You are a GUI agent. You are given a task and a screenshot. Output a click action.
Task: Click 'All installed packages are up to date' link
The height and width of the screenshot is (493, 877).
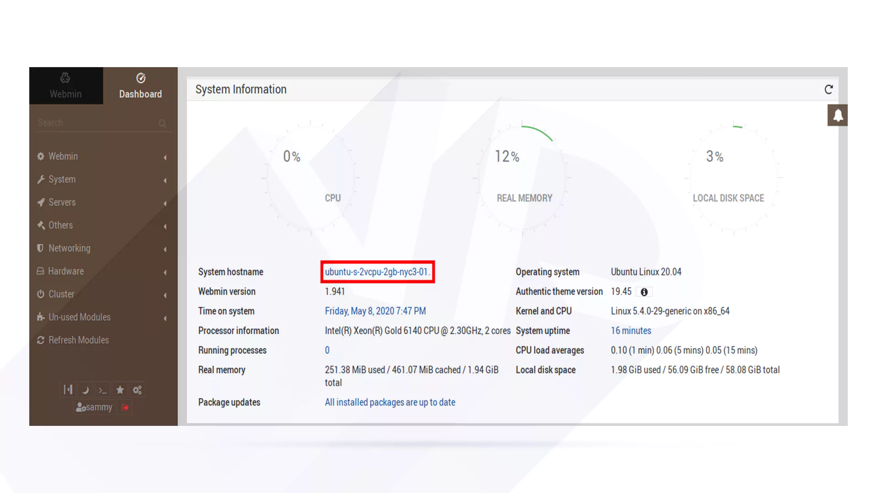(390, 403)
